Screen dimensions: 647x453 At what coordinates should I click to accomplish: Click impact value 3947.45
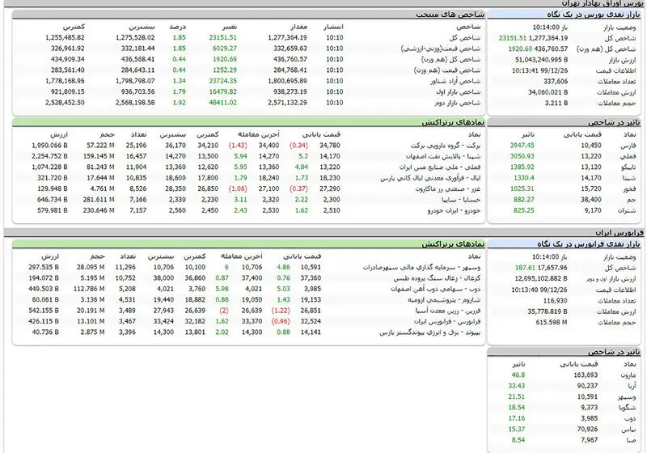pyautogui.click(x=522, y=146)
